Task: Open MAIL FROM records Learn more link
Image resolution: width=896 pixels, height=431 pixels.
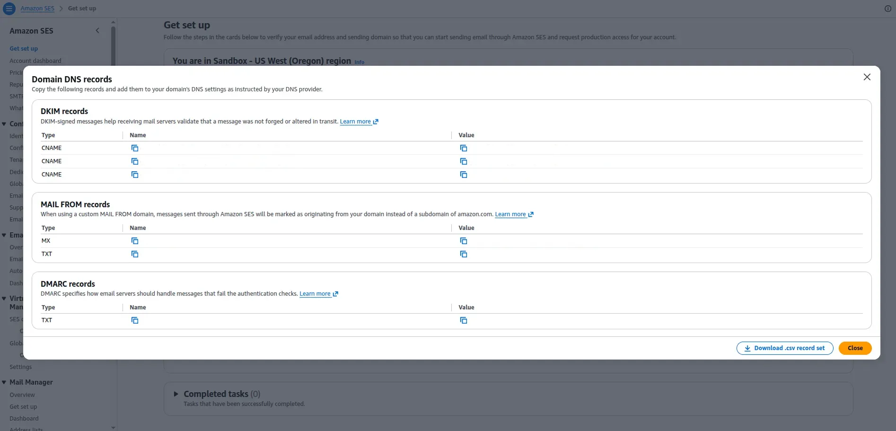Action: click(x=514, y=214)
